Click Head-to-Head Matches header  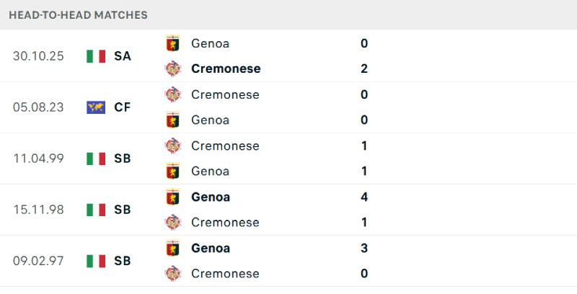click(x=79, y=14)
